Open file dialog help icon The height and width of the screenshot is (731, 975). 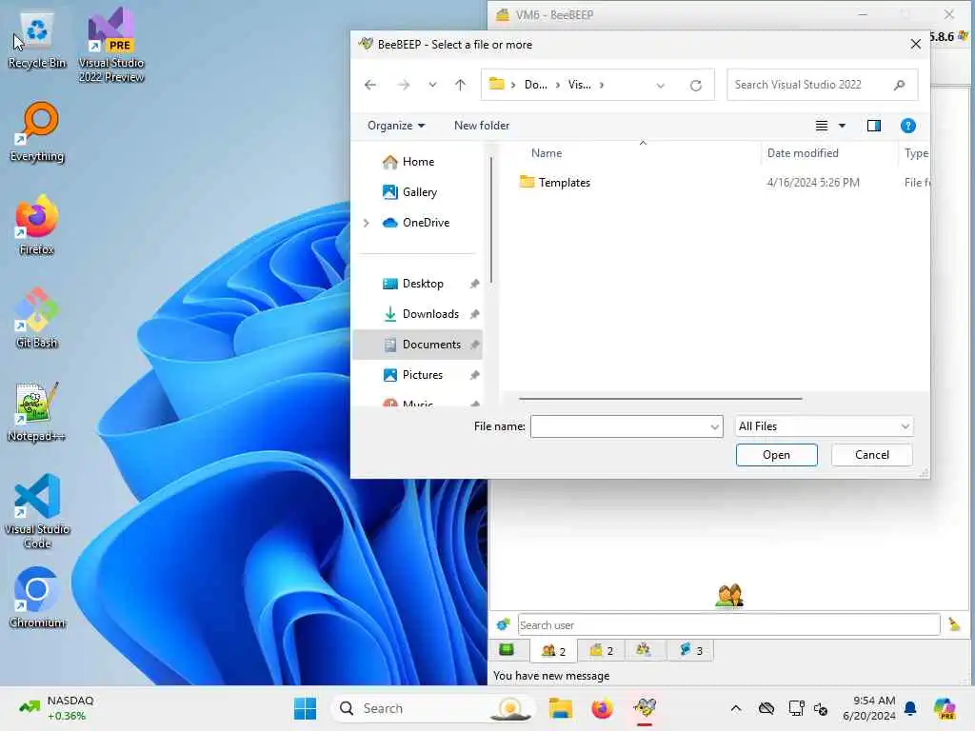click(x=907, y=126)
